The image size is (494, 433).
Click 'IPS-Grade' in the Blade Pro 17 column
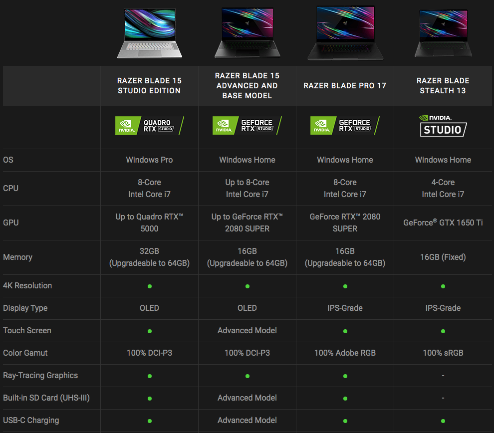point(345,308)
